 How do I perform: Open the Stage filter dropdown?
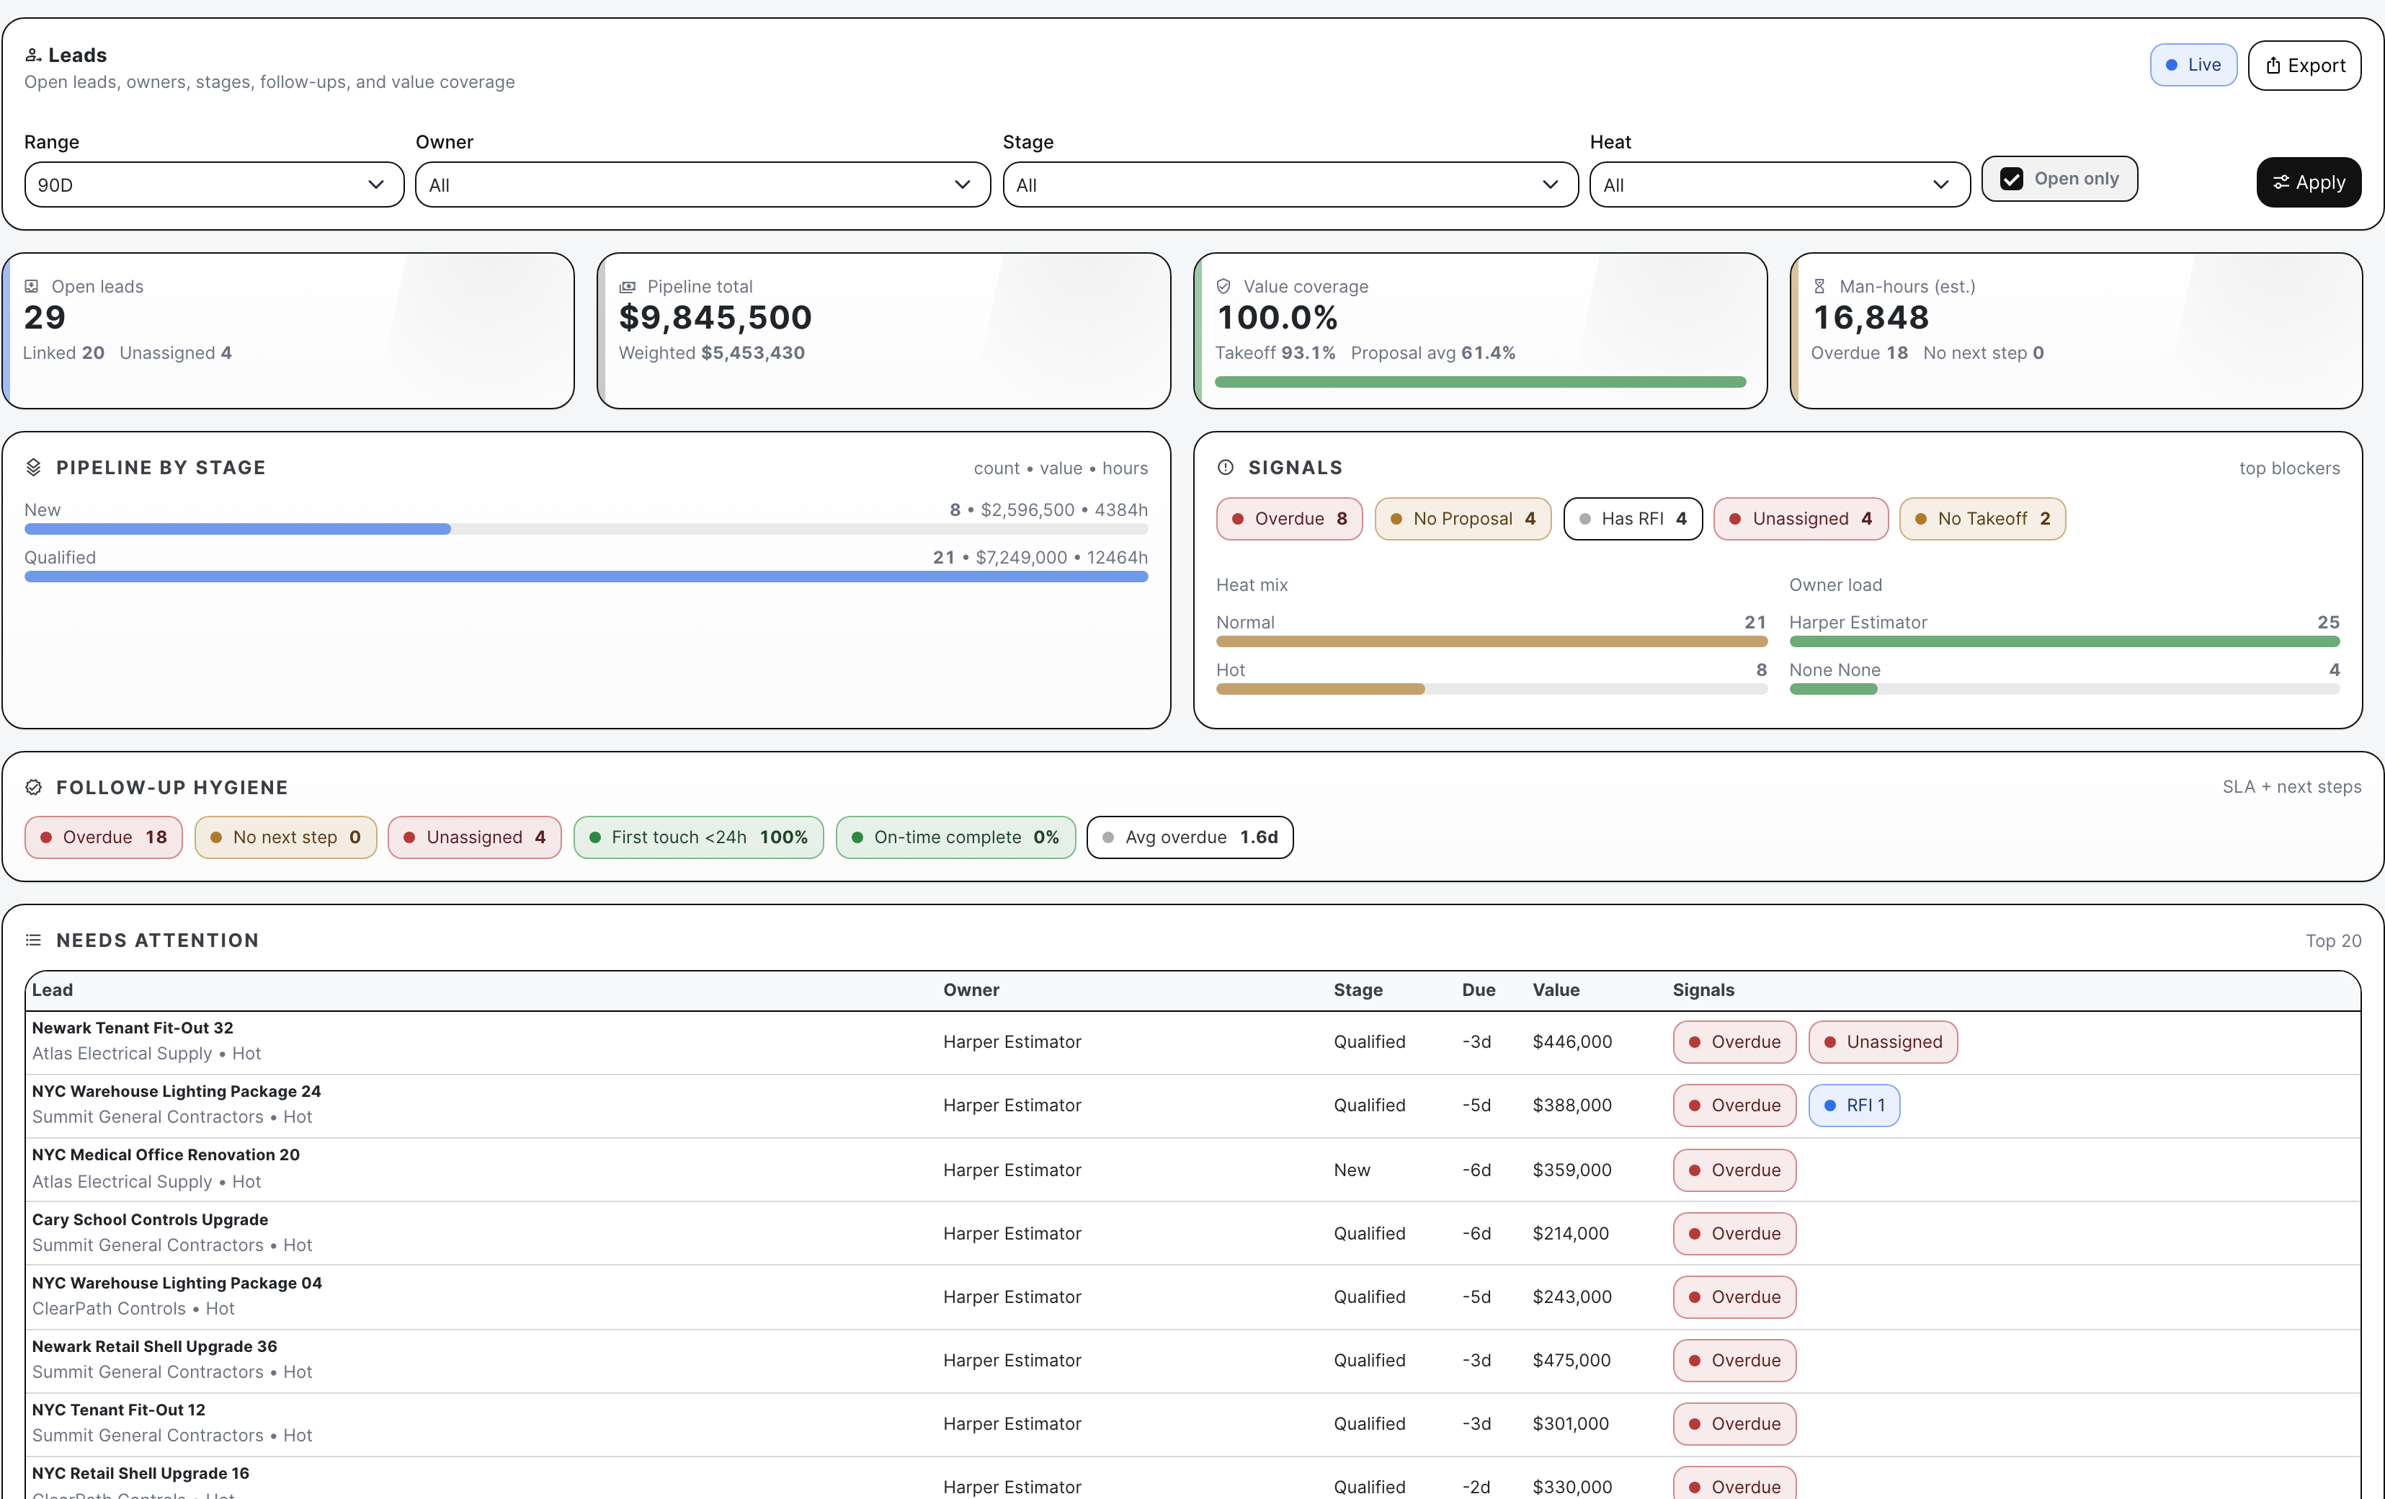(1290, 185)
